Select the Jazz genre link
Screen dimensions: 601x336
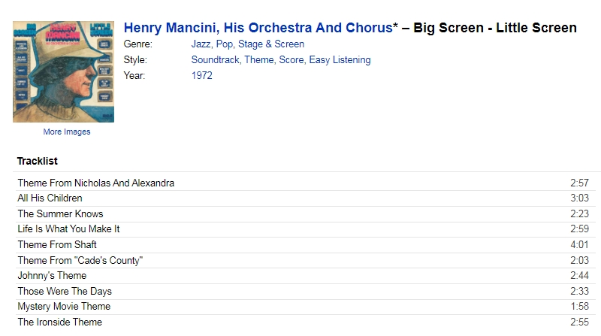201,44
